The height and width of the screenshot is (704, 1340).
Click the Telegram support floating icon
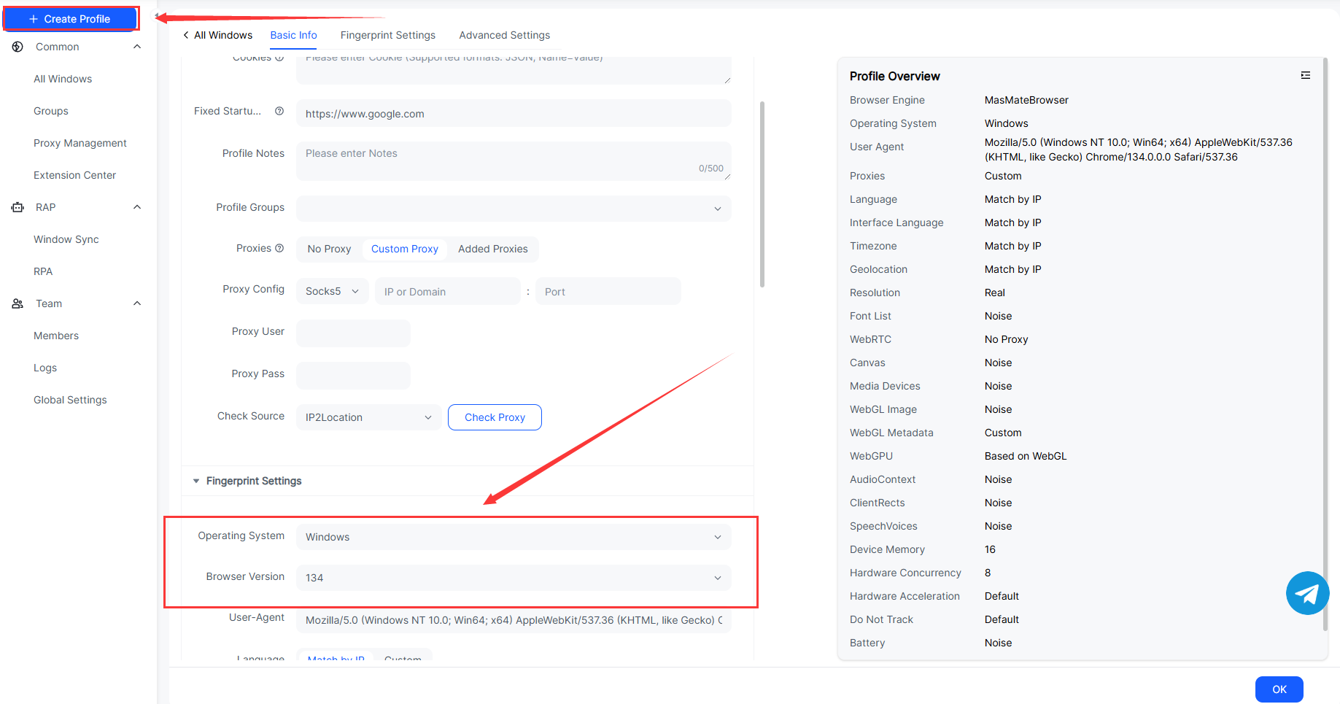click(x=1306, y=593)
